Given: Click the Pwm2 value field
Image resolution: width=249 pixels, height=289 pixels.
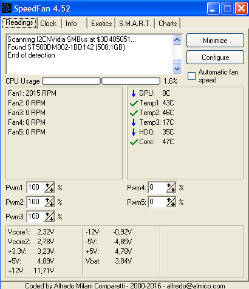Looking at the screenshot, I should point(36,202).
